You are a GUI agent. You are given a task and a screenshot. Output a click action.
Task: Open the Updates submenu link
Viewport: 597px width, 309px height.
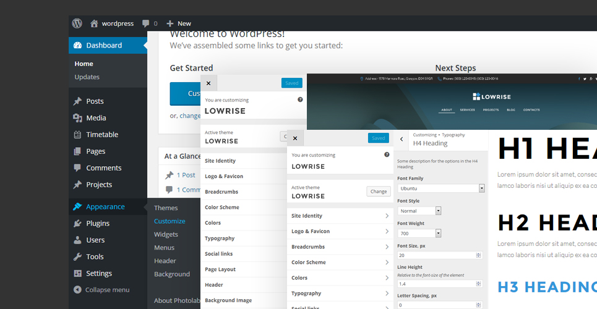pos(87,77)
